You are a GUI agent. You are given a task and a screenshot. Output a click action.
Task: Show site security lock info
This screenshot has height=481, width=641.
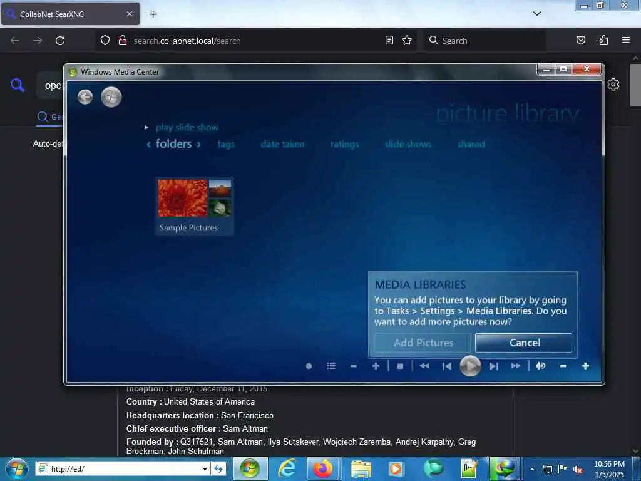click(122, 41)
